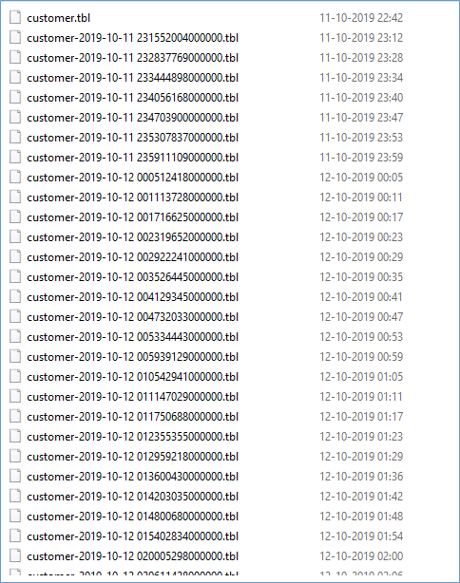This screenshot has height=583, width=460.
Task: Select file name customer-2019-10-12 015402834000000.tbl
Action: 132,536
